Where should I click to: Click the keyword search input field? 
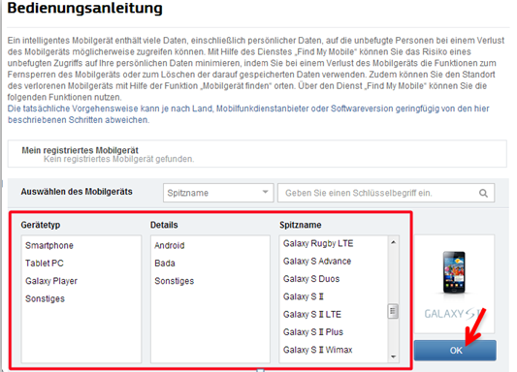click(x=386, y=193)
